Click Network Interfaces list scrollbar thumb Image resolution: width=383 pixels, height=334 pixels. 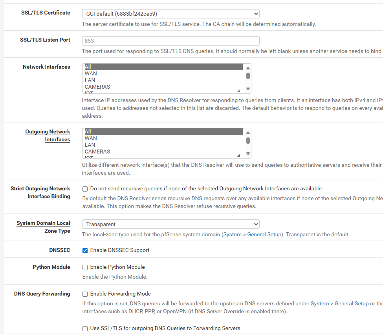click(x=248, y=76)
